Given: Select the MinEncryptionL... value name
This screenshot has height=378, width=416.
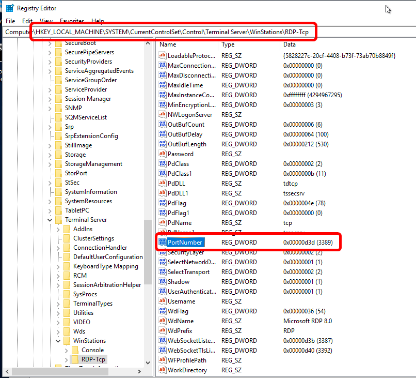Looking at the screenshot, I should (191, 105).
